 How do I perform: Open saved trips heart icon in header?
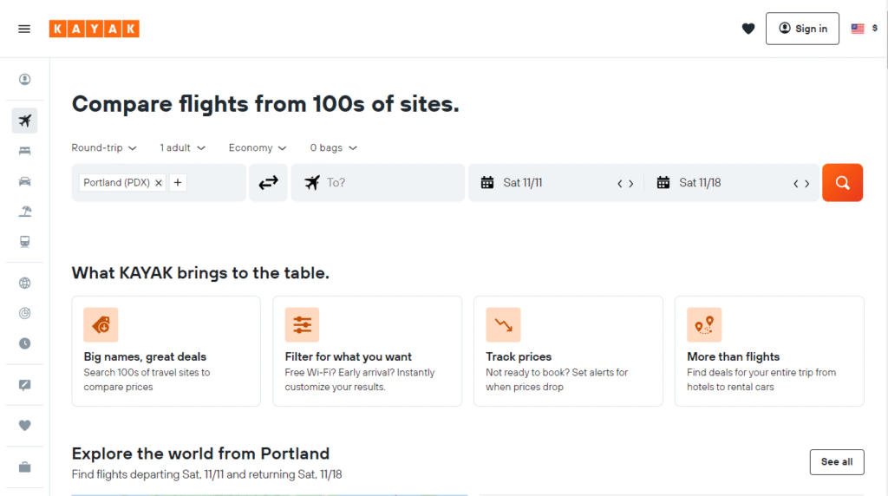(748, 29)
